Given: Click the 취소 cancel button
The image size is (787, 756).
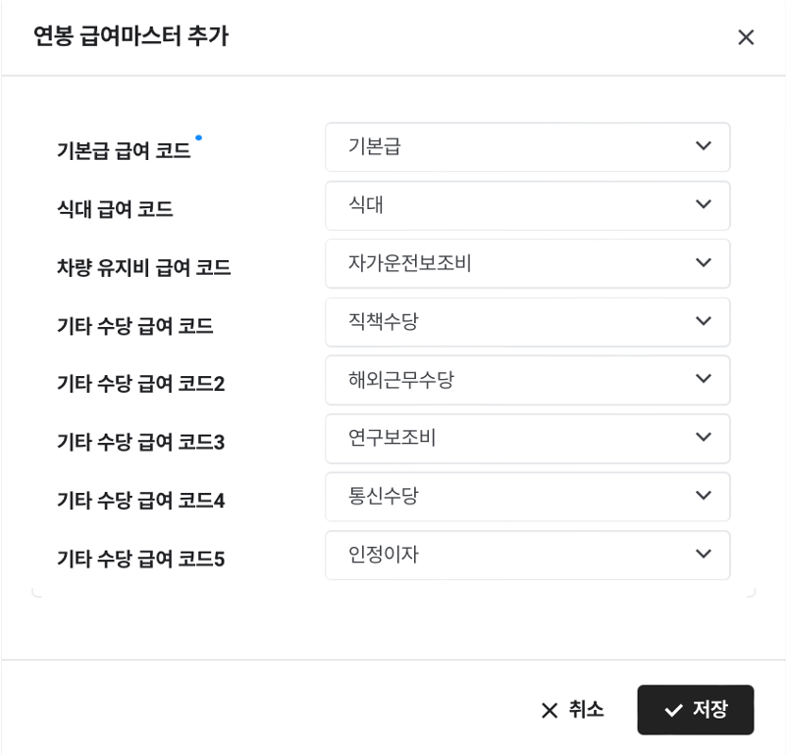Looking at the screenshot, I should pos(572,710).
